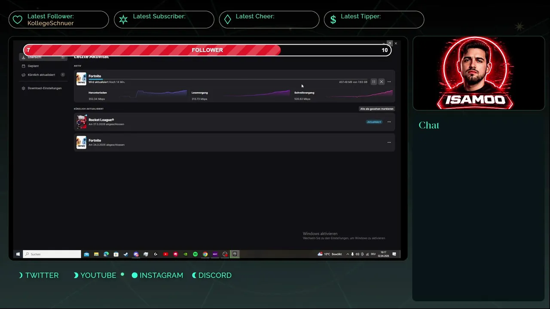The width and height of the screenshot is (550, 309).
Task: Click 'Alle als gesehen markieren' button
Action: [377, 109]
